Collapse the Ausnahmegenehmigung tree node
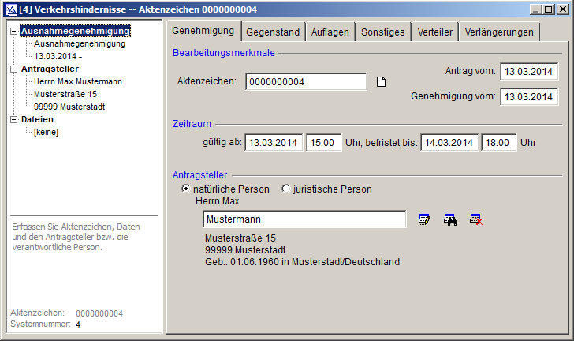The image size is (574, 341). coord(13,32)
